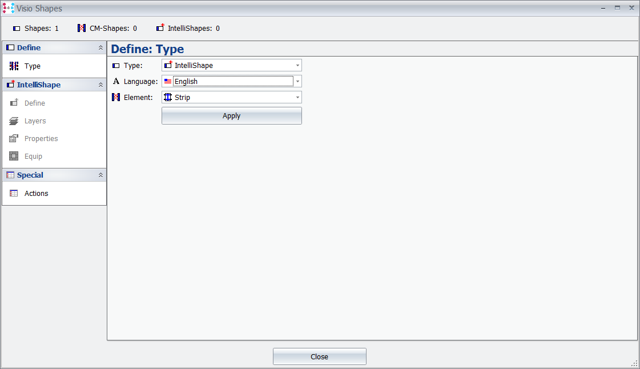This screenshot has height=369, width=640.
Task: Click the icon beside the Element label
Action: [x=116, y=97]
